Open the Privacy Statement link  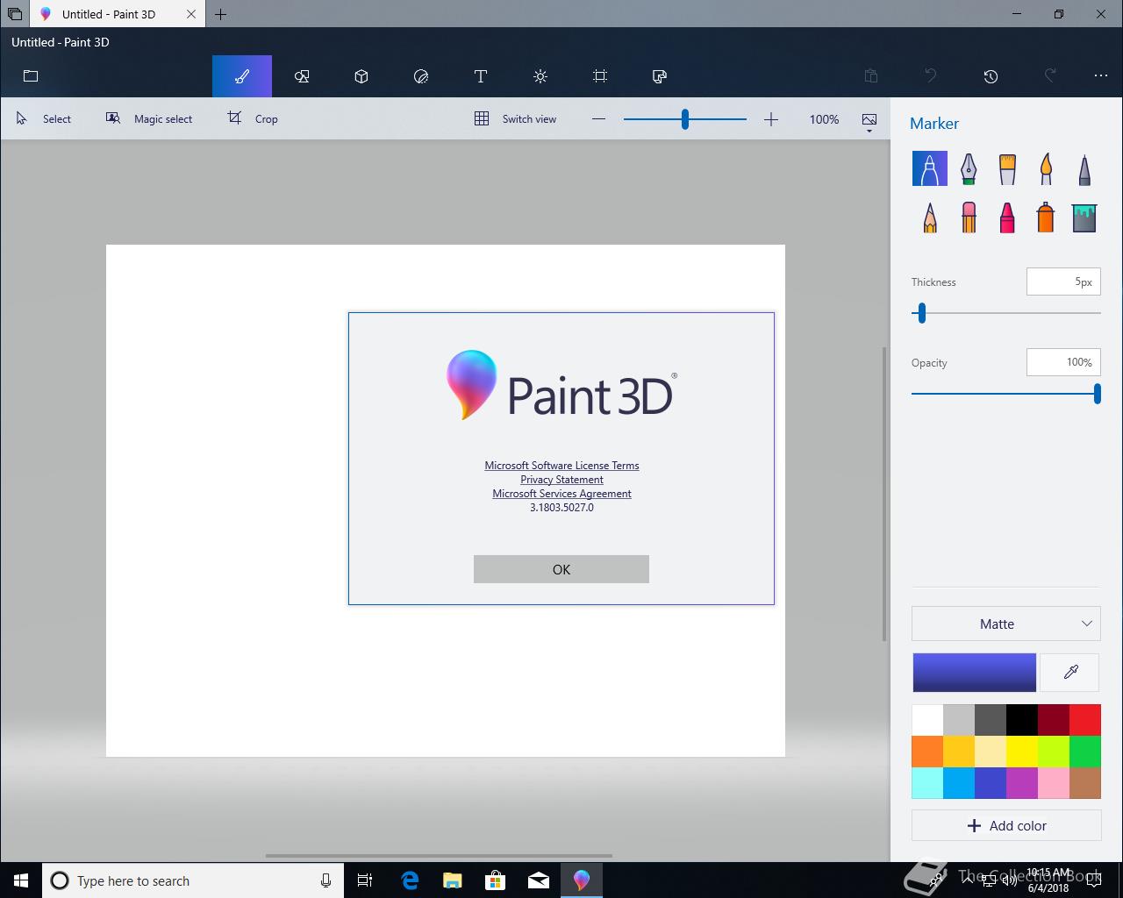coord(561,480)
